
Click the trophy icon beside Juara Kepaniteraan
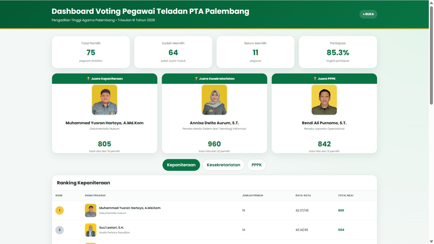point(88,79)
